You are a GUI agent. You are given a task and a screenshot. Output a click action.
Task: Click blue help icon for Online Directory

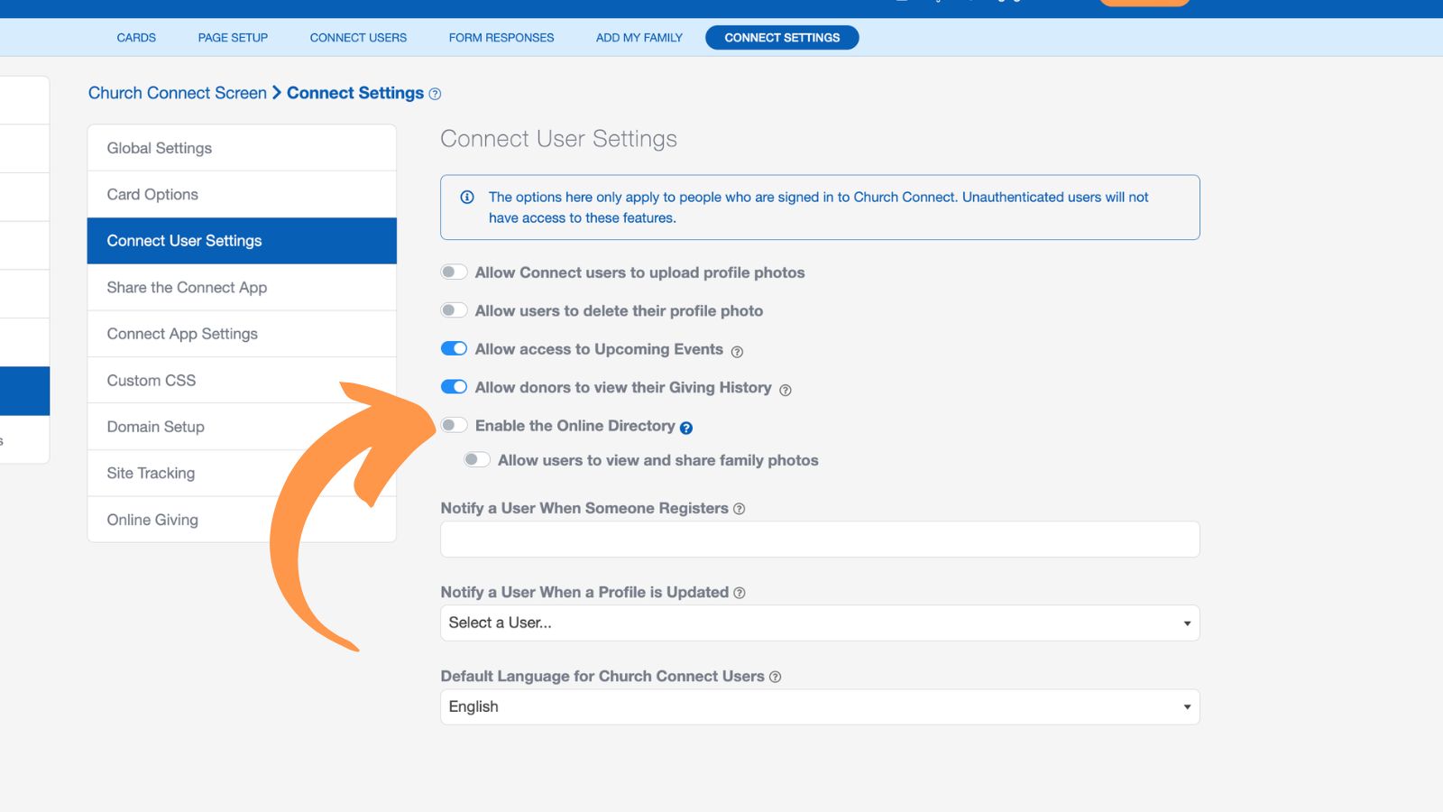coord(686,428)
